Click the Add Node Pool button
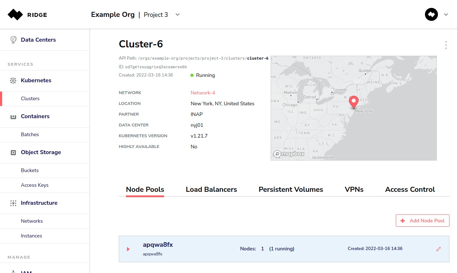 coord(422,221)
